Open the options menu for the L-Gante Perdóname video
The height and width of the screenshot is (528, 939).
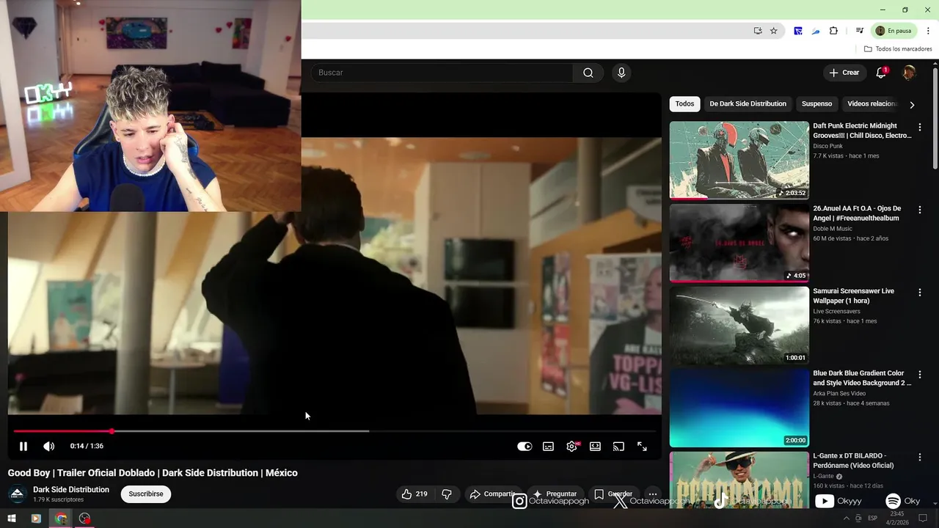pyautogui.click(x=920, y=458)
